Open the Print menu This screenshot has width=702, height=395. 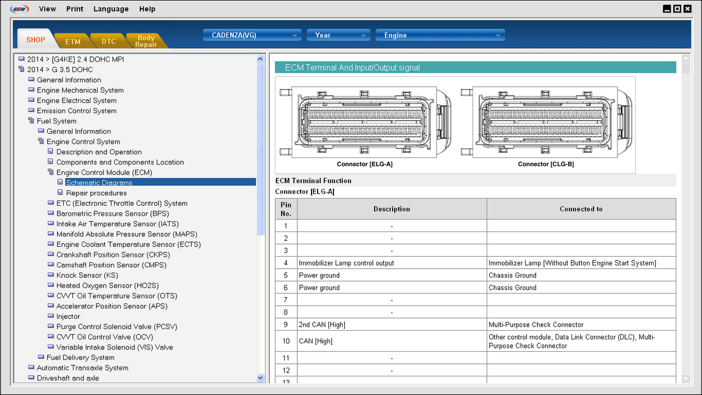pyautogui.click(x=75, y=9)
